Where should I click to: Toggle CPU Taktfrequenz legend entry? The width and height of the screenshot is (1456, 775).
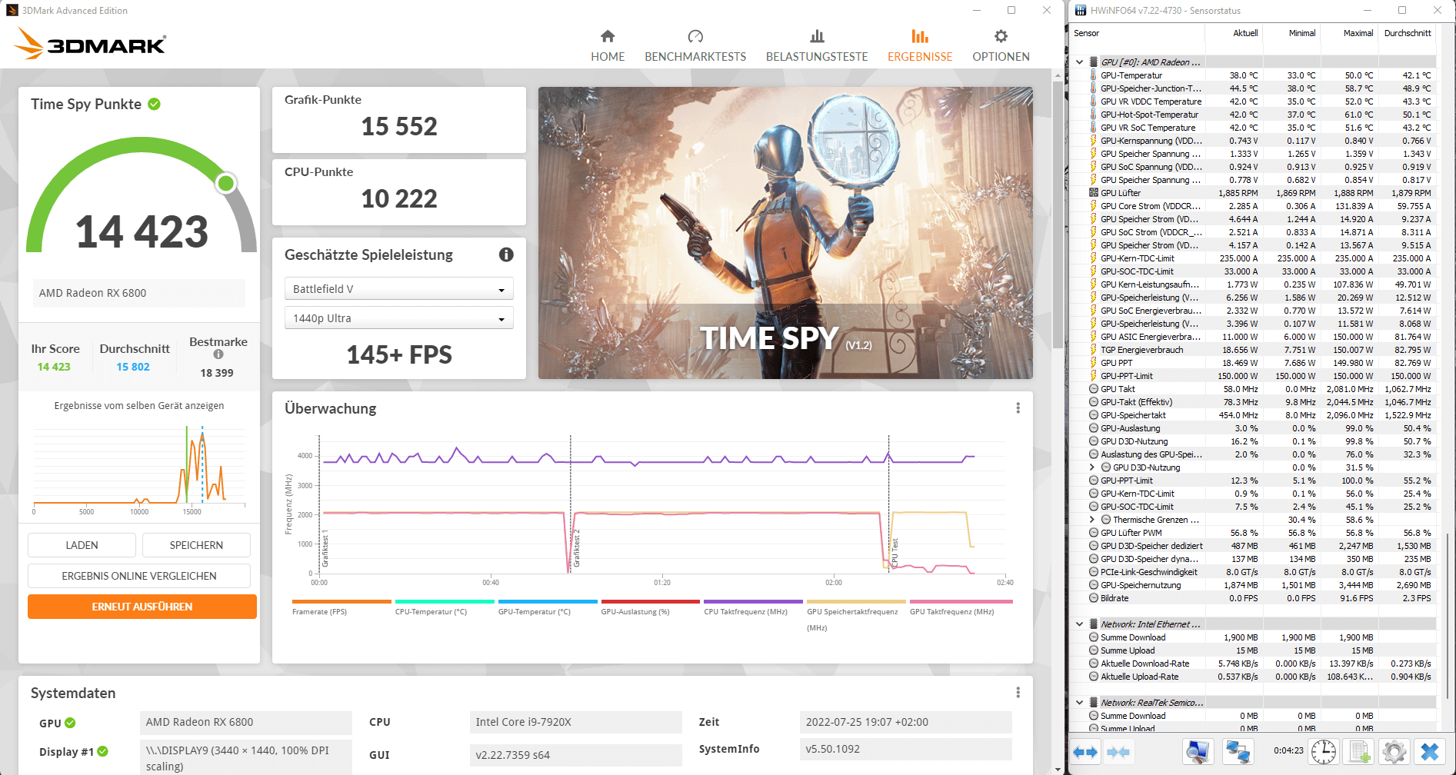tap(745, 611)
